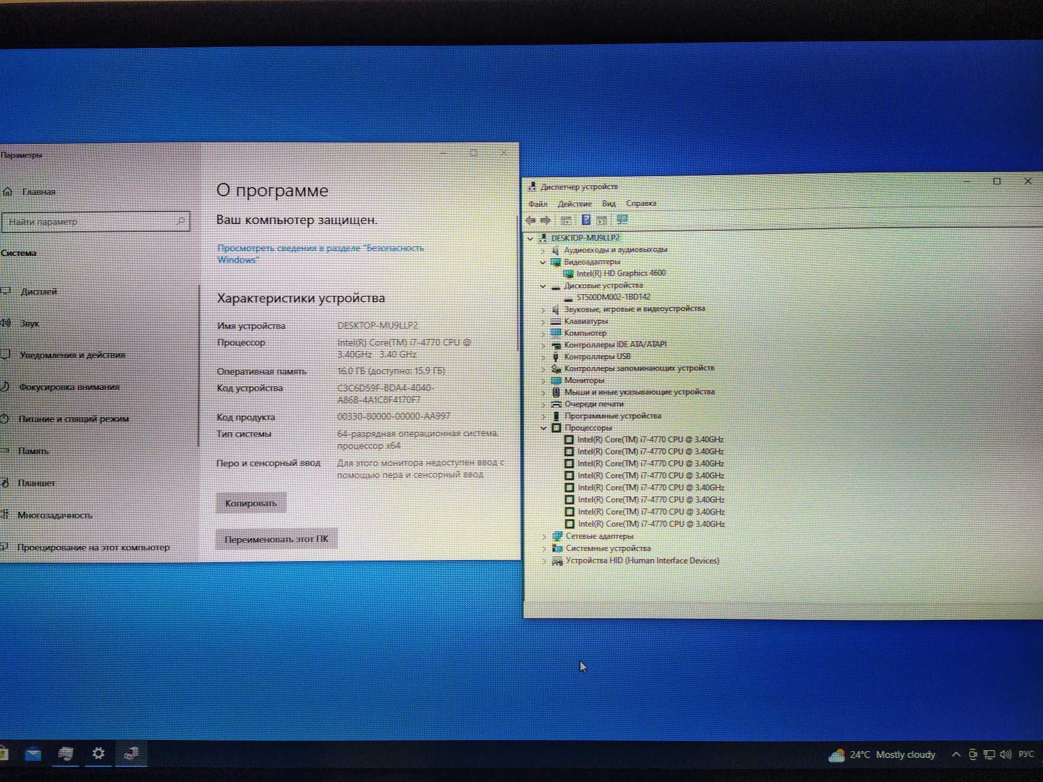Collapse the DESKTOP-MU9LLP2 root node
The width and height of the screenshot is (1043, 782).
coord(530,238)
